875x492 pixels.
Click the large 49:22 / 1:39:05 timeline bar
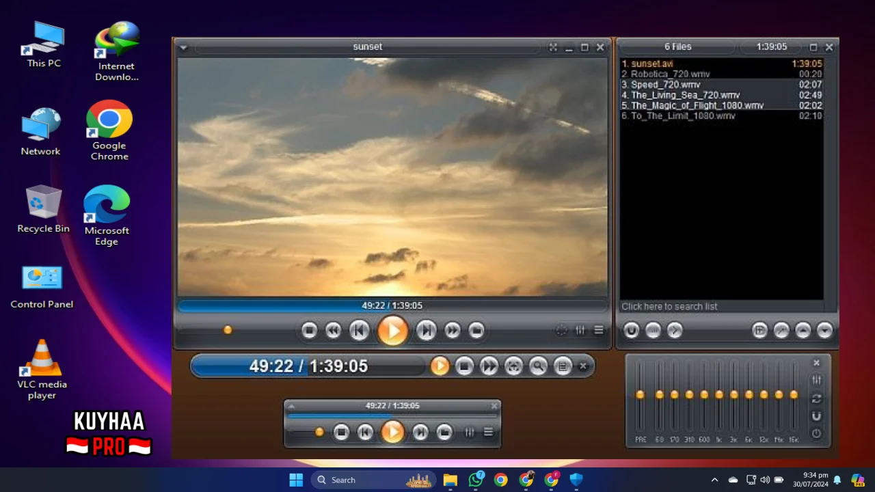(308, 366)
